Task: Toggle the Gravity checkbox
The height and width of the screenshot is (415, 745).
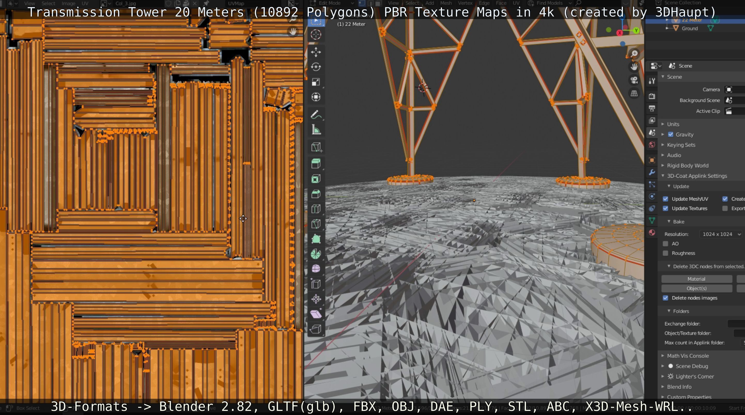Action: pyautogui.click(x=671, y=134)
